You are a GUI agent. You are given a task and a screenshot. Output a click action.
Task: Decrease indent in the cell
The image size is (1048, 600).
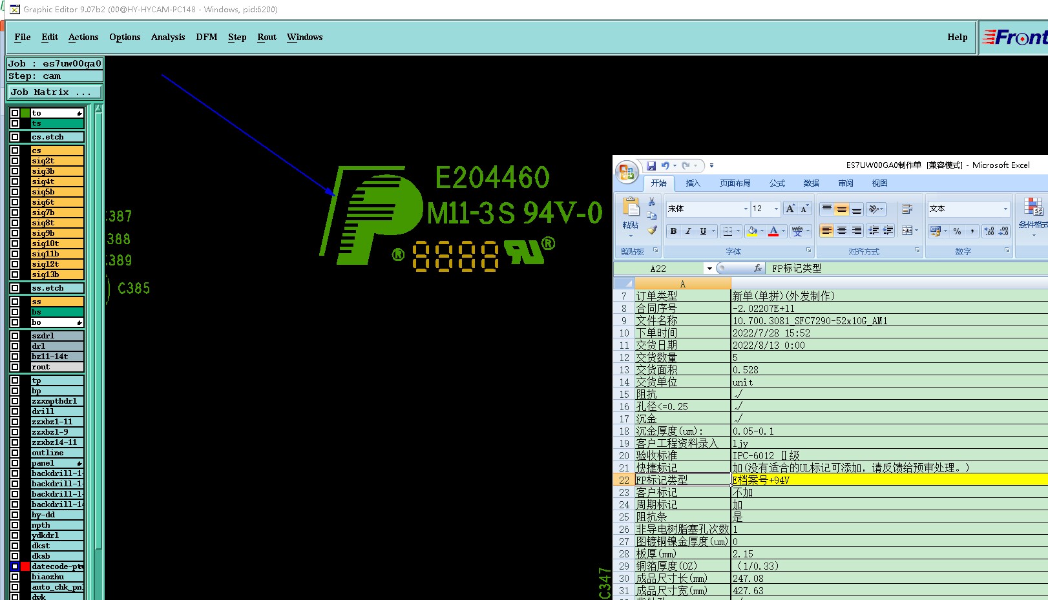pos(874,231)
